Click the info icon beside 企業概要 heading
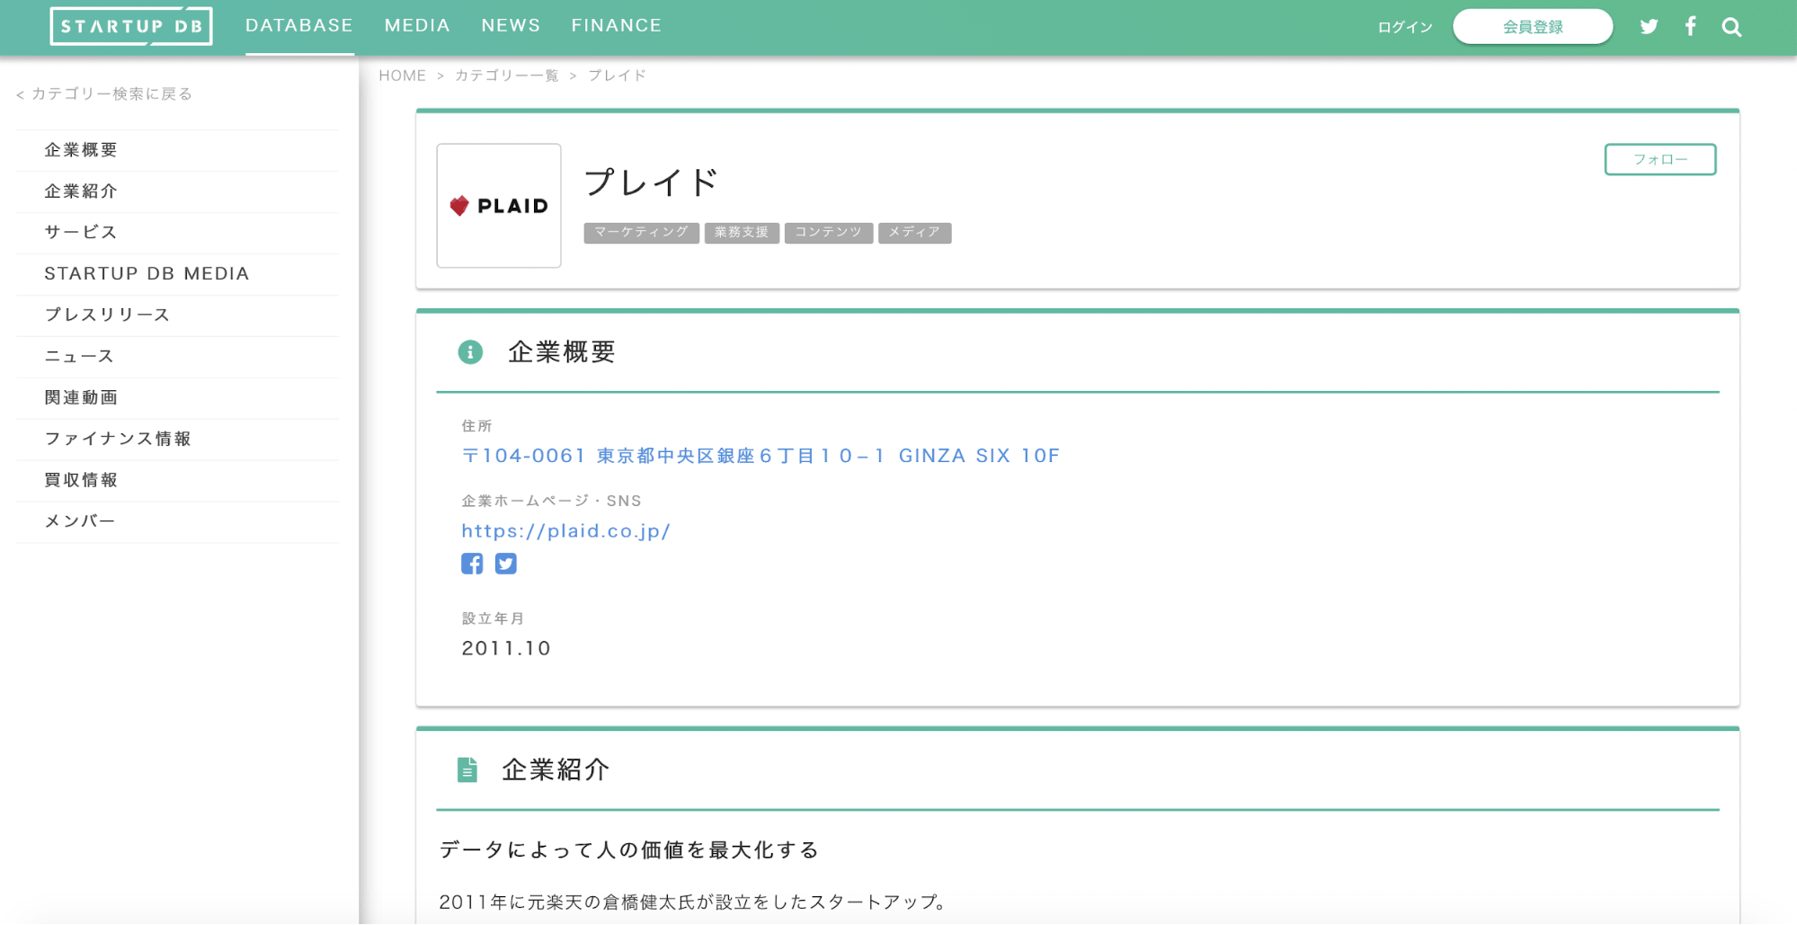The height and width of the screenshot is (925, 1797). [470, 352]
